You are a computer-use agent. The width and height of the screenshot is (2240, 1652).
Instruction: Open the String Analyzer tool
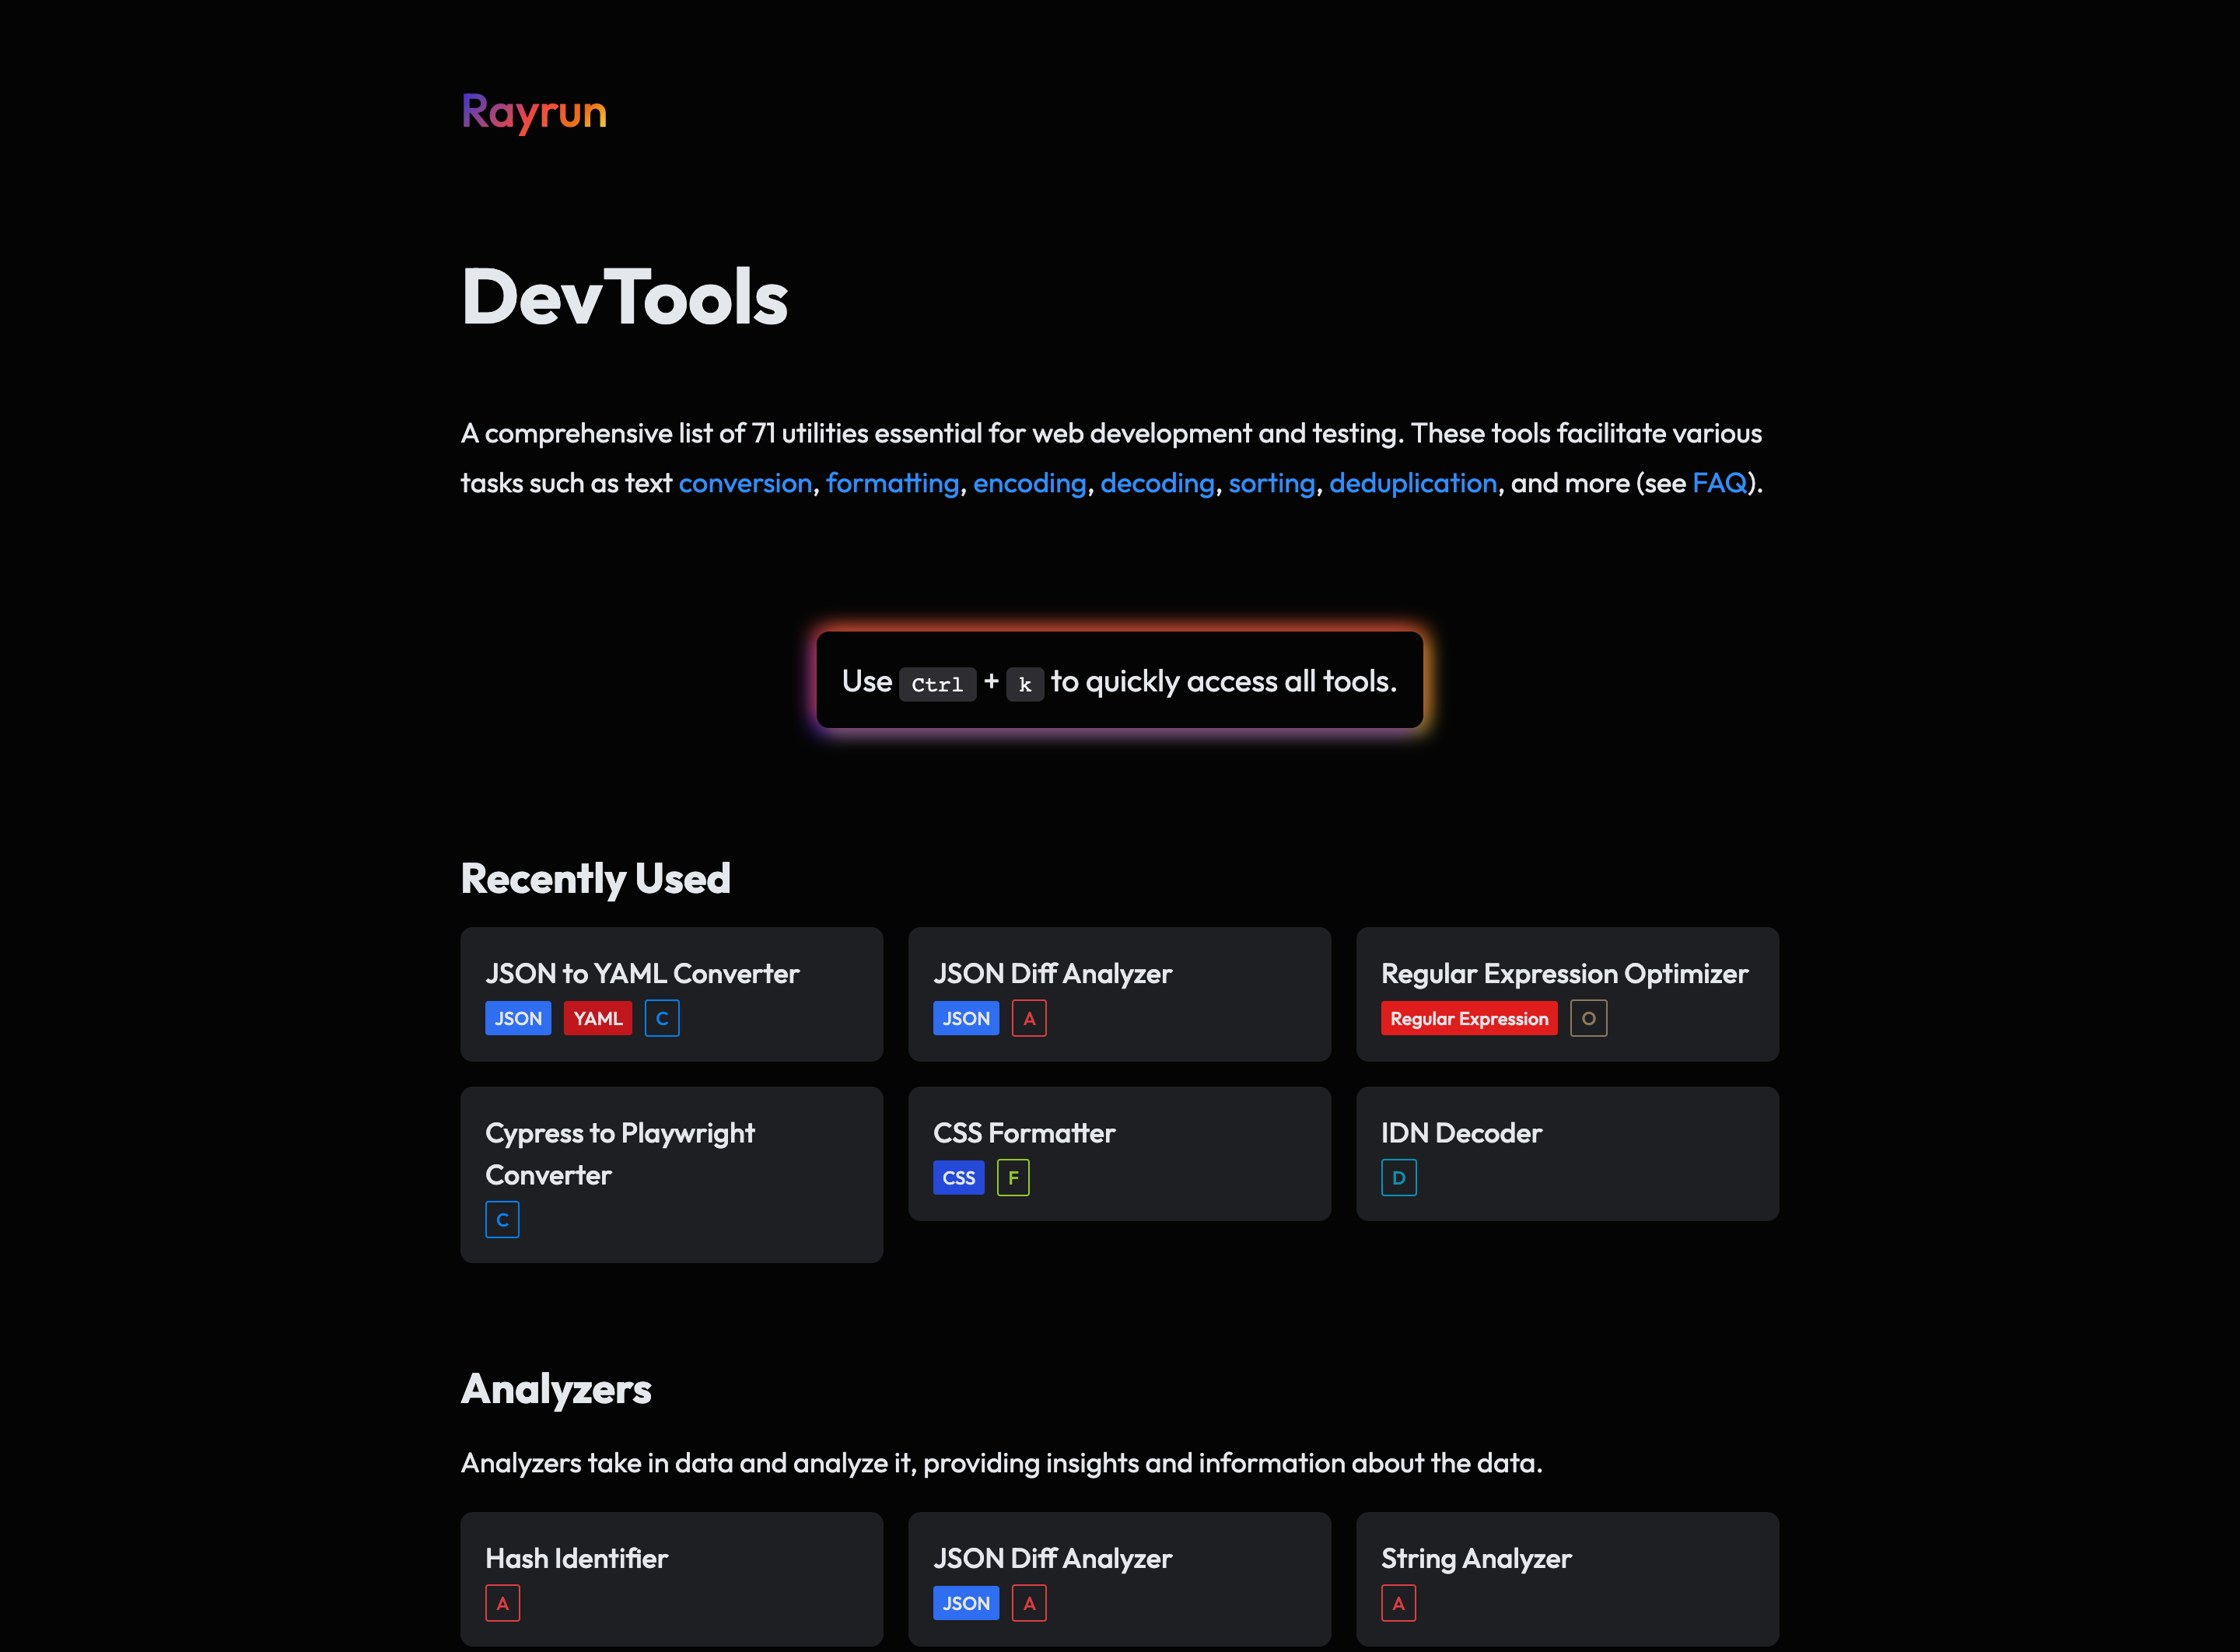[1477, 1558]
